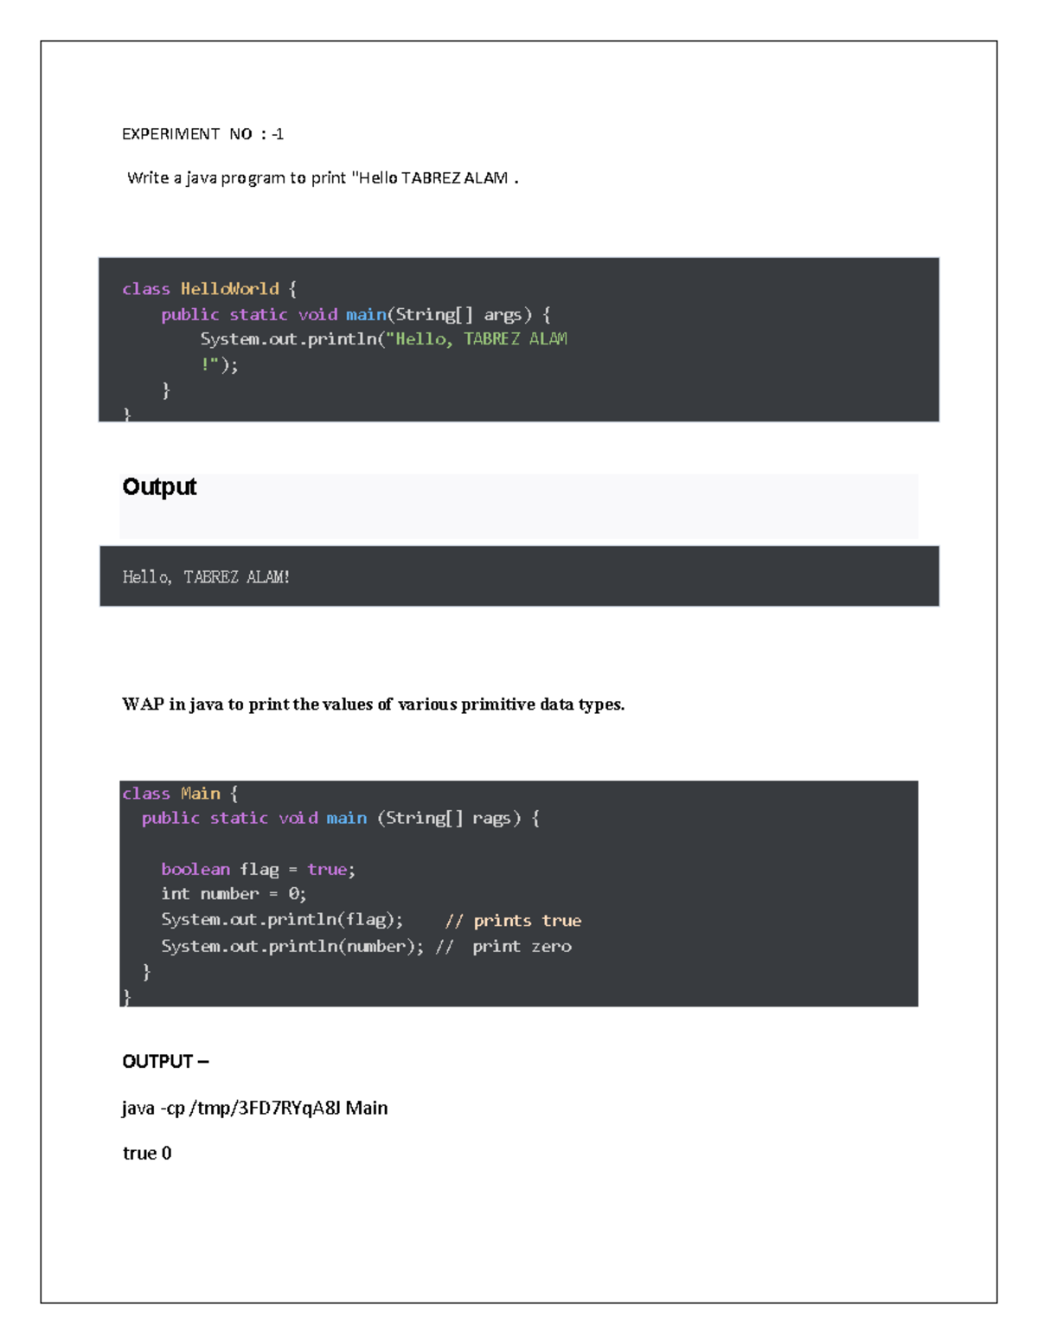Click the 'java -cp /tmp/3FD7RYqA8J Main' line
This screenshot has width=1038, height=1344.
pos(254,1109)
